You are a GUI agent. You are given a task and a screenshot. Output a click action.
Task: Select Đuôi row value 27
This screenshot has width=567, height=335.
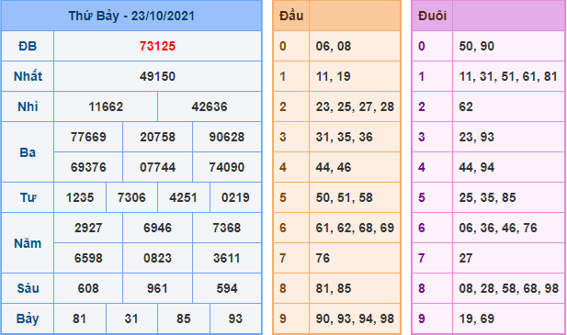coord(466,259)
